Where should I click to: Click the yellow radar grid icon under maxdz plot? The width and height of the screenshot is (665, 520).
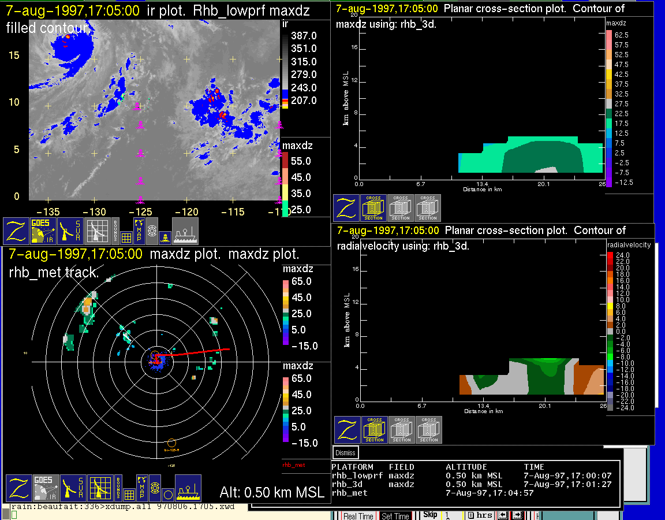(99, 488)
